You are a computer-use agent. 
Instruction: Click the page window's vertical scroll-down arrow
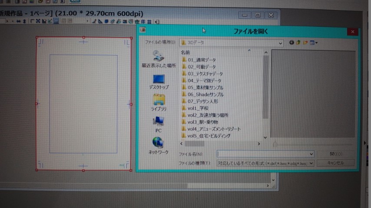pos(273,180)
